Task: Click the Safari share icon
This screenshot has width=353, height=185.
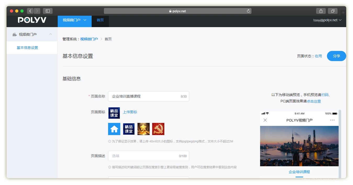Action: point(321,11)
